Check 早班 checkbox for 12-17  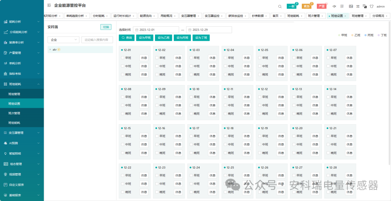(191, 136)
